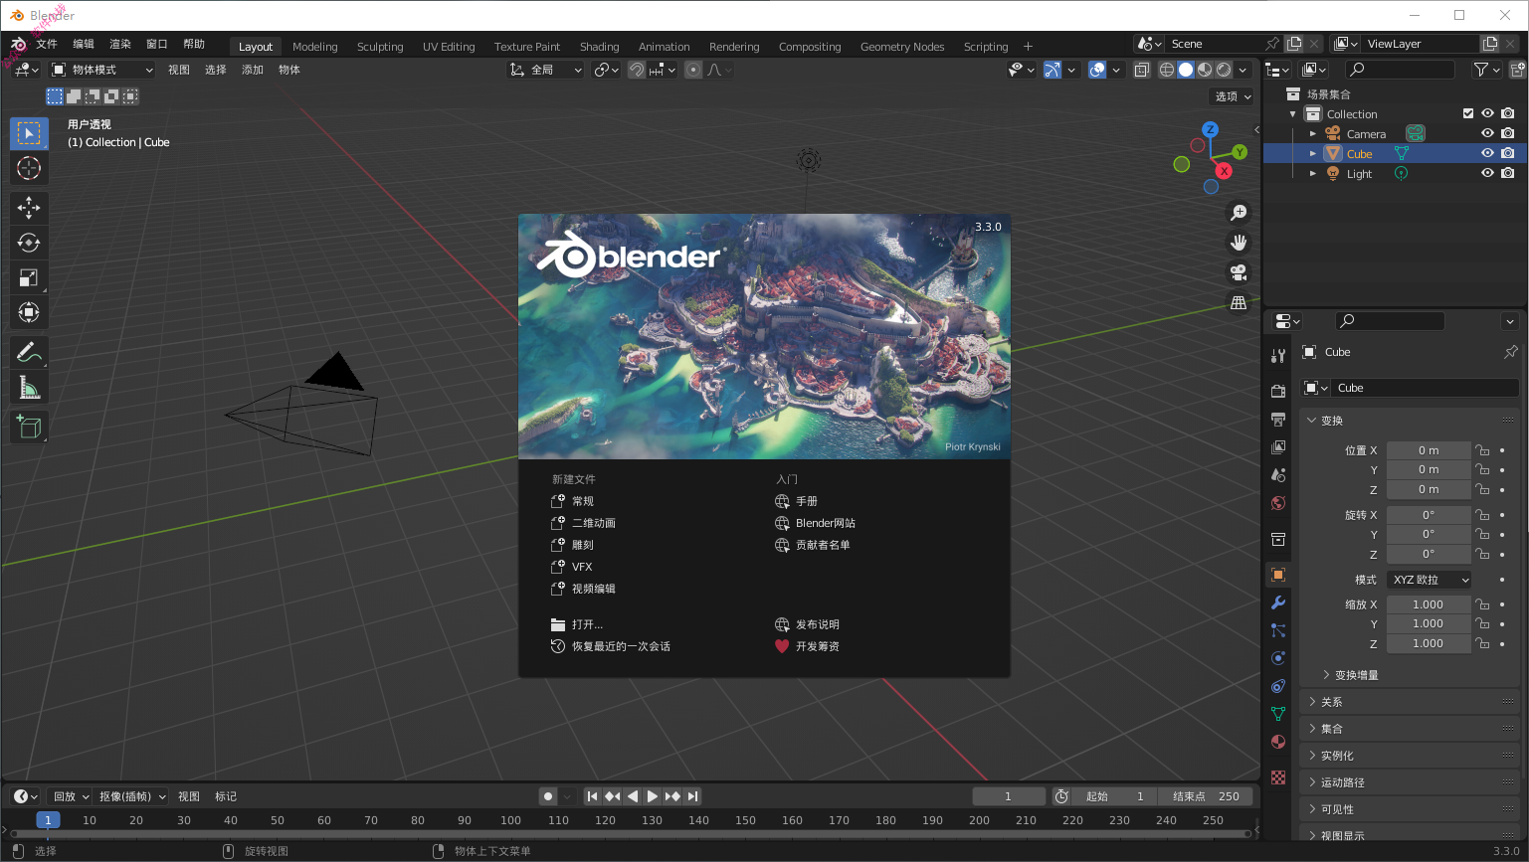Viewport: 1529px width, 862px height.
Task: Adjust the End frame field 250
Action: (1207, 796)
